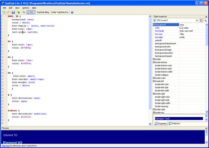Screen dimensions: 209x148
Task: Open the CSS Level 2 dropdown
Action: click(197, 20)
